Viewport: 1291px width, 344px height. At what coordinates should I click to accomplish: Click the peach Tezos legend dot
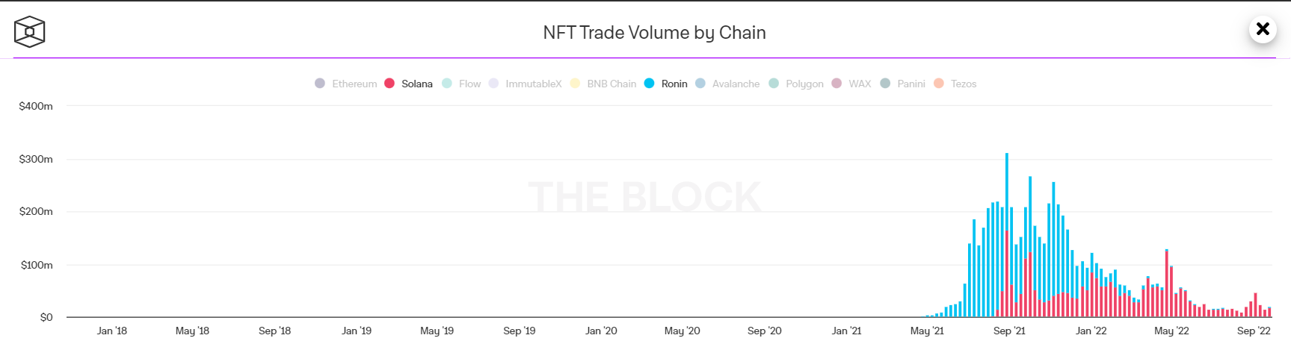tap(939, 83)
